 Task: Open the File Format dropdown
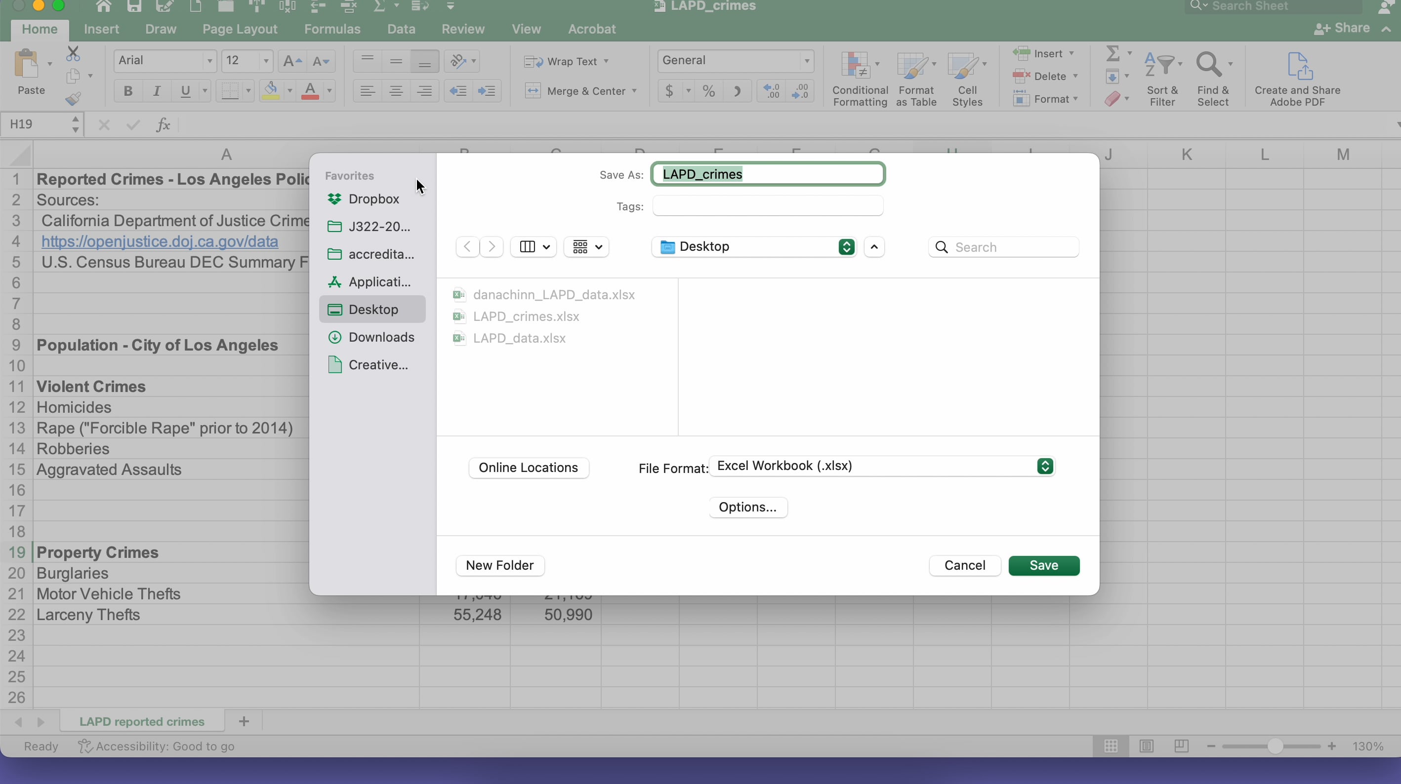click(x=882, y=466)
